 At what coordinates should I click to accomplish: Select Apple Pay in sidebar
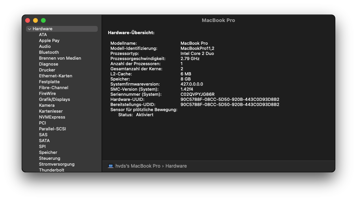point(49,40)
